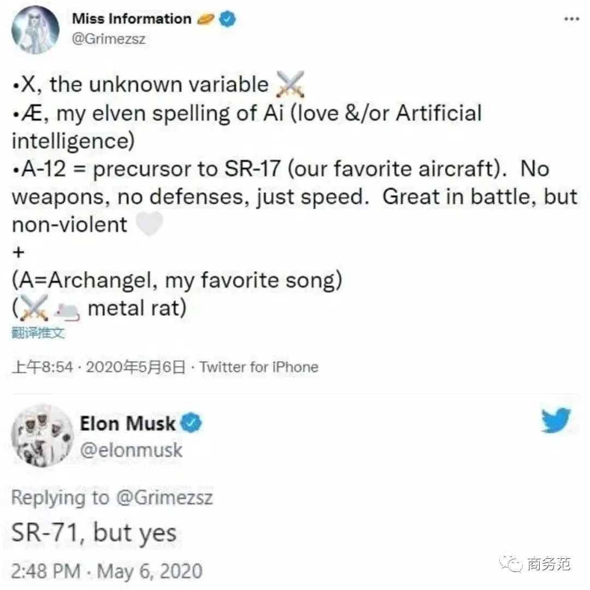This screenshot has width=590, height=590.
Task: Open the @Grimezsz handle under Miss Information
Action: pyautogui.click(x=109, y=39)
